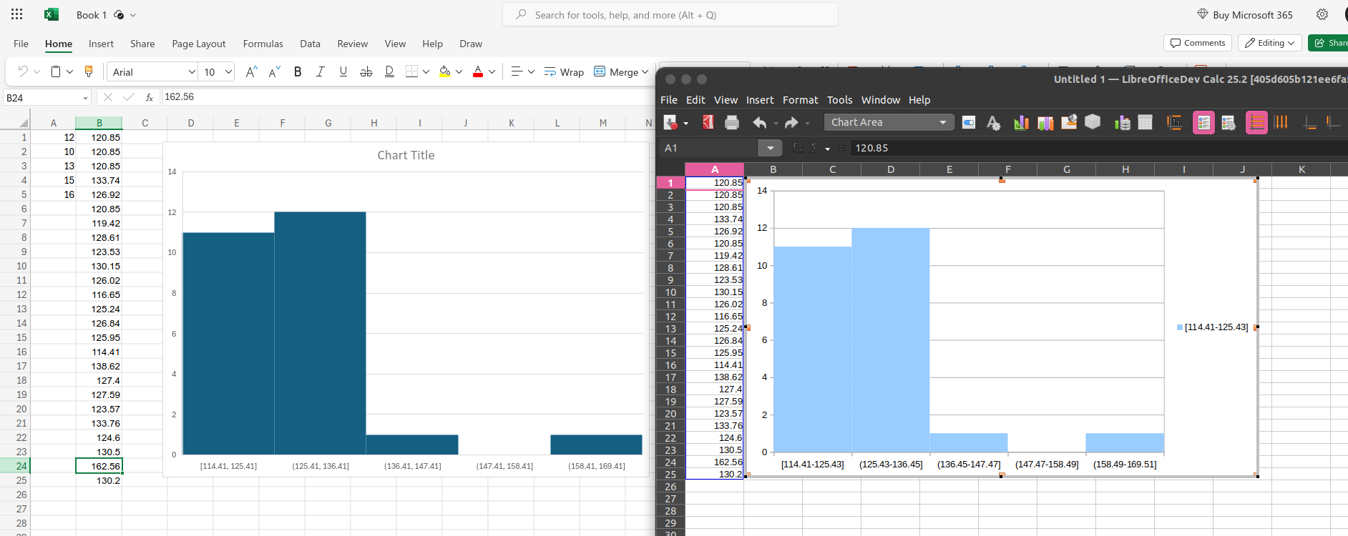
Task: Click the Chart Title in the Excel chart
Action: (406, 155)
